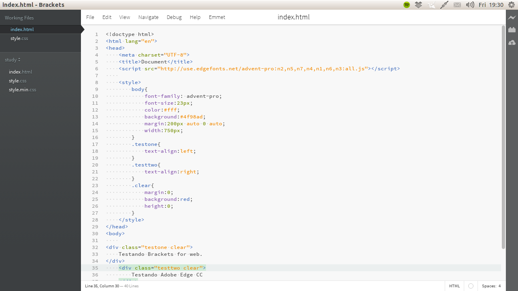Open the Debug menu
Viewport: 518px width, 291px height.
click(x=174, y=17)
